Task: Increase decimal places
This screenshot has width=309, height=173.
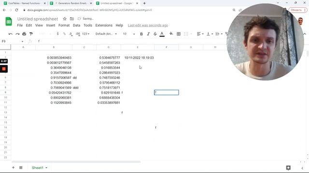Action: 78,34
